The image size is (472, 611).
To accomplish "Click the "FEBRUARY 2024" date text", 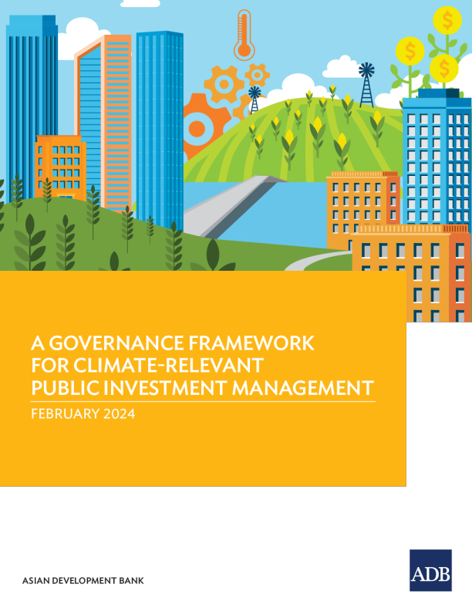I will click(83, 414).
